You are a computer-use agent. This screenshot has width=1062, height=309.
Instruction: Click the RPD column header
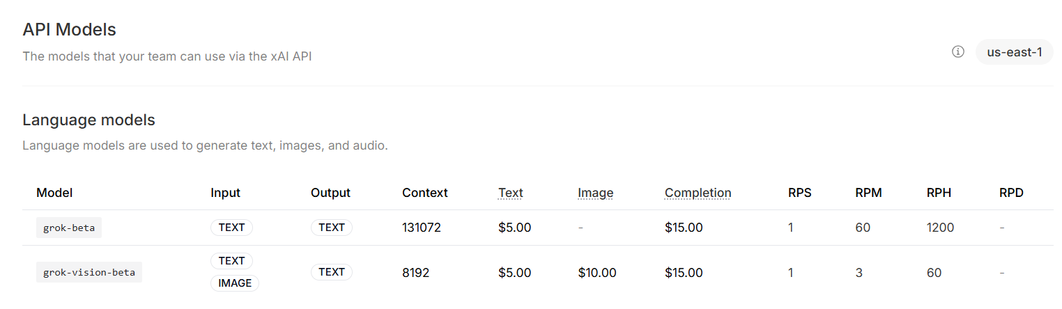coord(1012,193)
